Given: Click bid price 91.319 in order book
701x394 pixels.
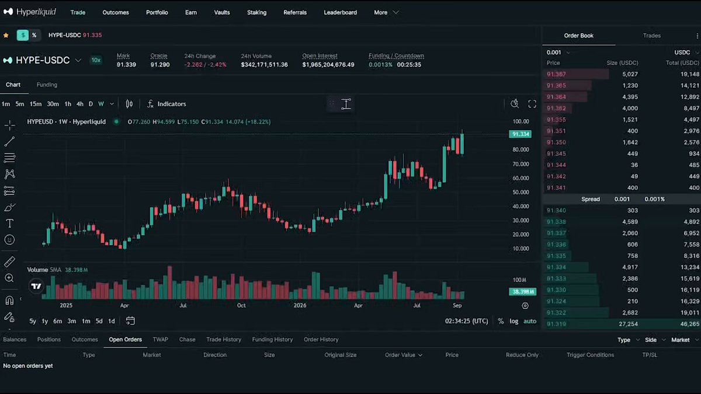Looking at the screenshot, I should coord(556,323).
